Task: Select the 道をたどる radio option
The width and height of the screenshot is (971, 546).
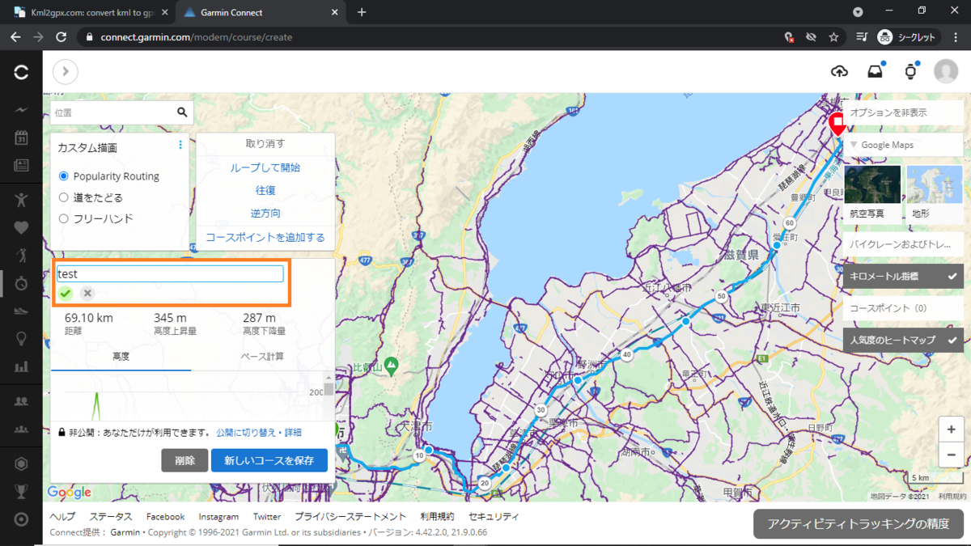Action: [x=64, y=197]
